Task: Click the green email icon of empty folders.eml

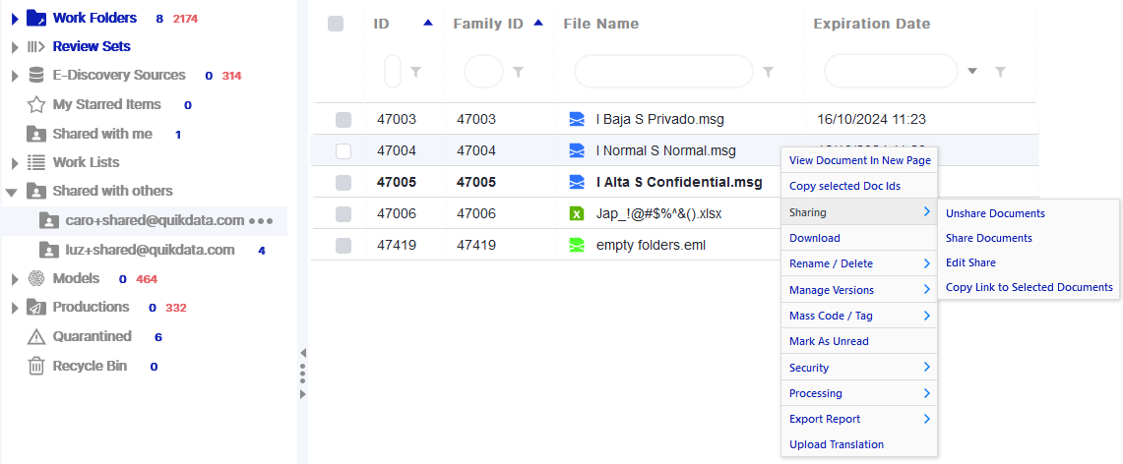Action: click(x=577, y=245)
